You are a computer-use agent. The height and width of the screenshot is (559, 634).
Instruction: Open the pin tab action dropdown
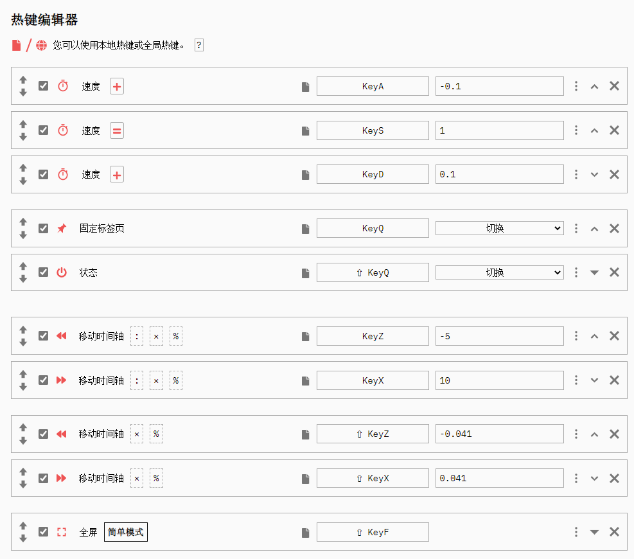tap(499, 228)
